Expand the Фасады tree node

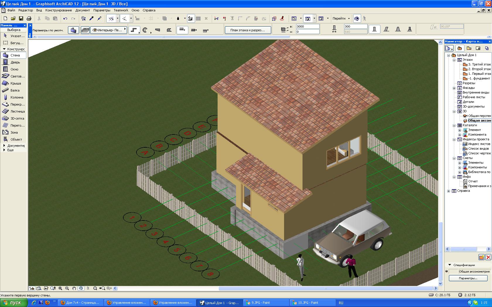click(454, 88)
